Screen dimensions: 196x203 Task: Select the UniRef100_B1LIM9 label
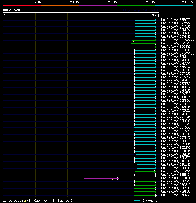click(x=176, y=161)
